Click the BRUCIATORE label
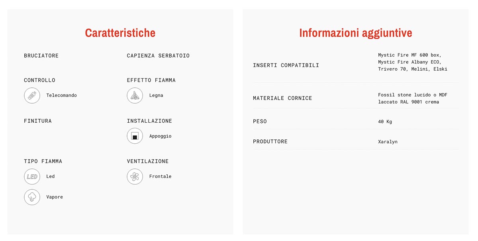Viewport: 478px width, 241px height. tap(41, 56)
